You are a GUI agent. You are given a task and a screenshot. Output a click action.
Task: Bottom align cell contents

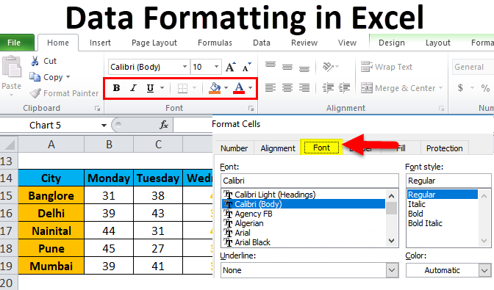pyautogui.click(x=304, y=68)
